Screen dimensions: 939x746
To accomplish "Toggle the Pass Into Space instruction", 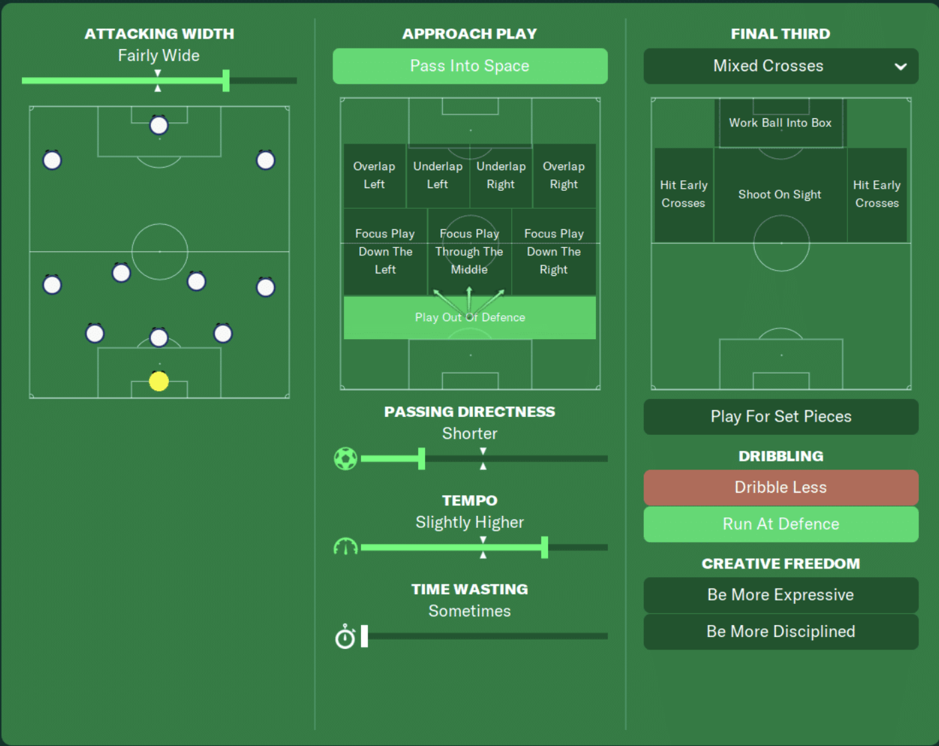I will (x=470, y=66).
